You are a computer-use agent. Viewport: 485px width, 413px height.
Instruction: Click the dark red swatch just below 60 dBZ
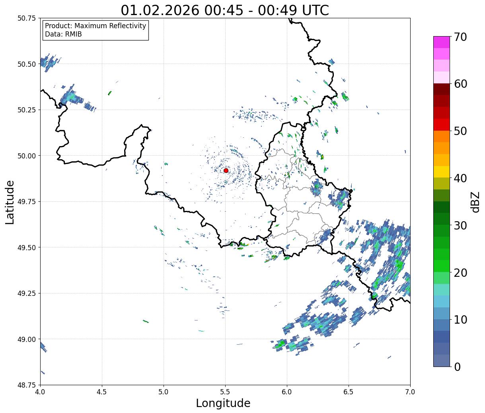pos(442,89)
